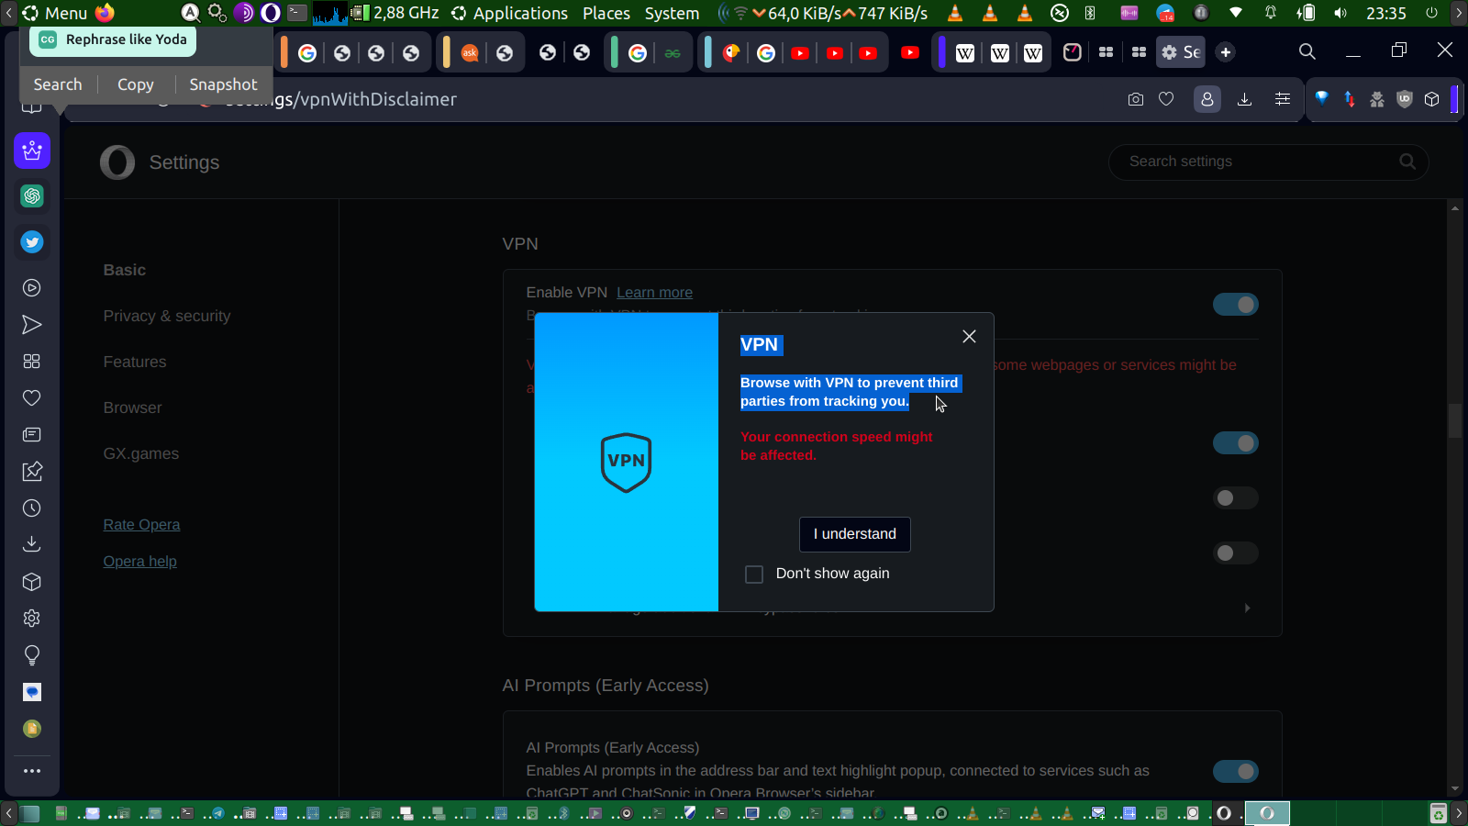
Task: Open ChatGPT in the sidebar
Action: click(32, 196)
